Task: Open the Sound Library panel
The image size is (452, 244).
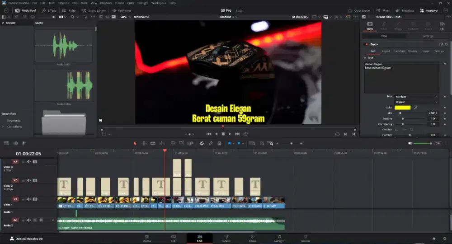Action: click(94, 10)
